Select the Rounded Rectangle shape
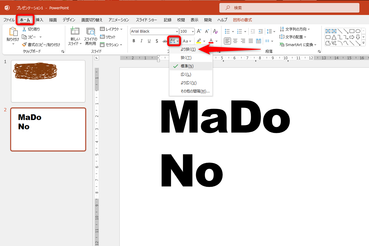 point(328,37)
